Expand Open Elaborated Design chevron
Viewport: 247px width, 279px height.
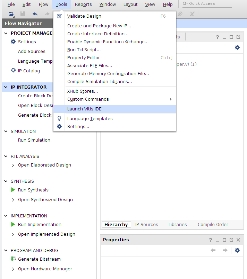(x=13, y=165)
